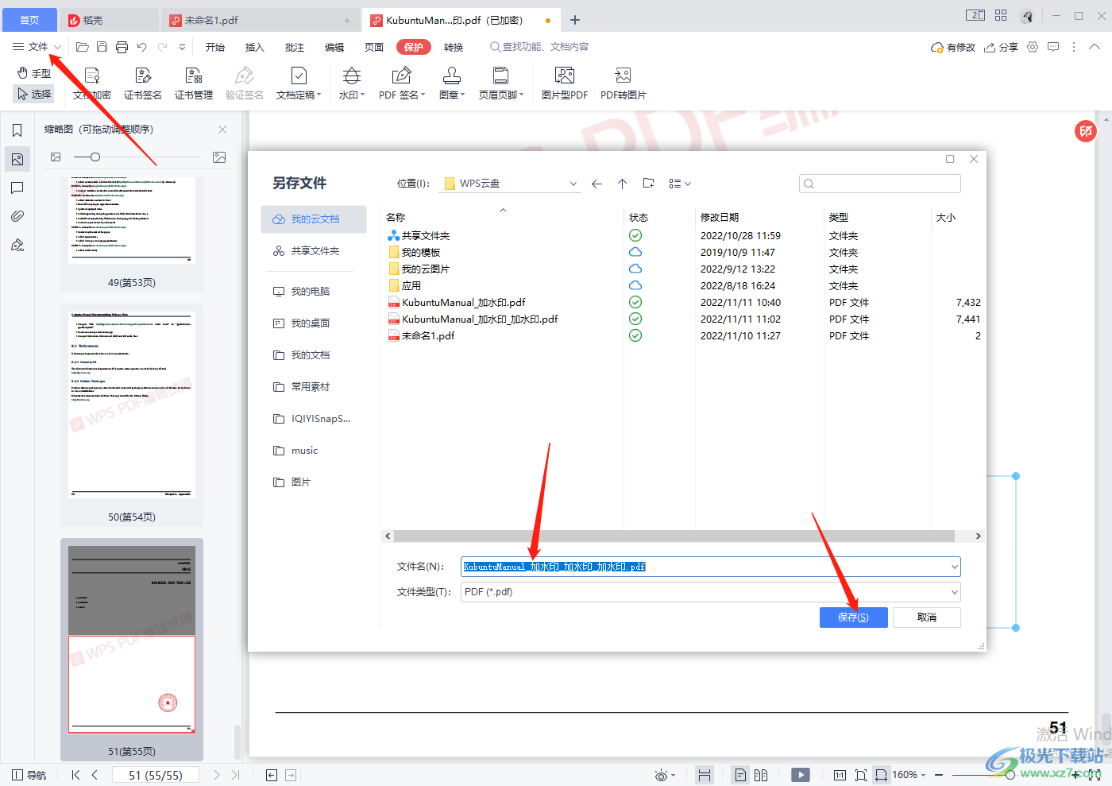The image size is (1112, 786).
Task: Switch to the 开始 ribbon tab
Action: click(215, 47)
